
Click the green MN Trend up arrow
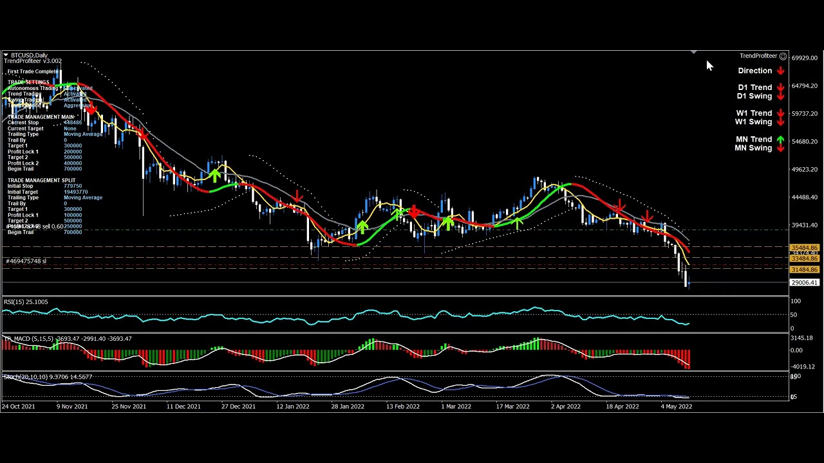pyautogui.click(x=780, y=140)
